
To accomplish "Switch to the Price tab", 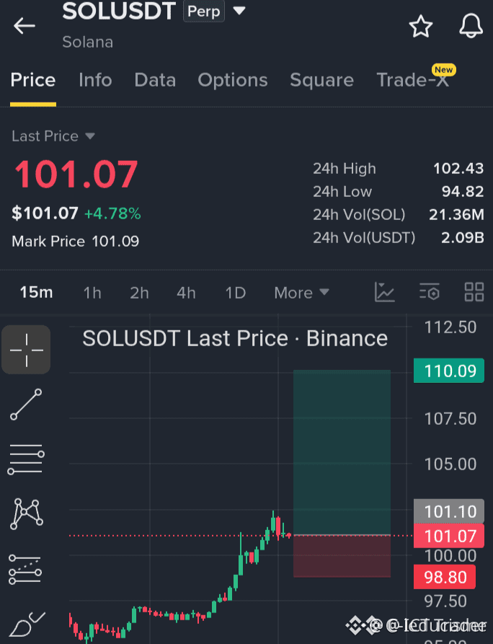I will coord(33,79).
